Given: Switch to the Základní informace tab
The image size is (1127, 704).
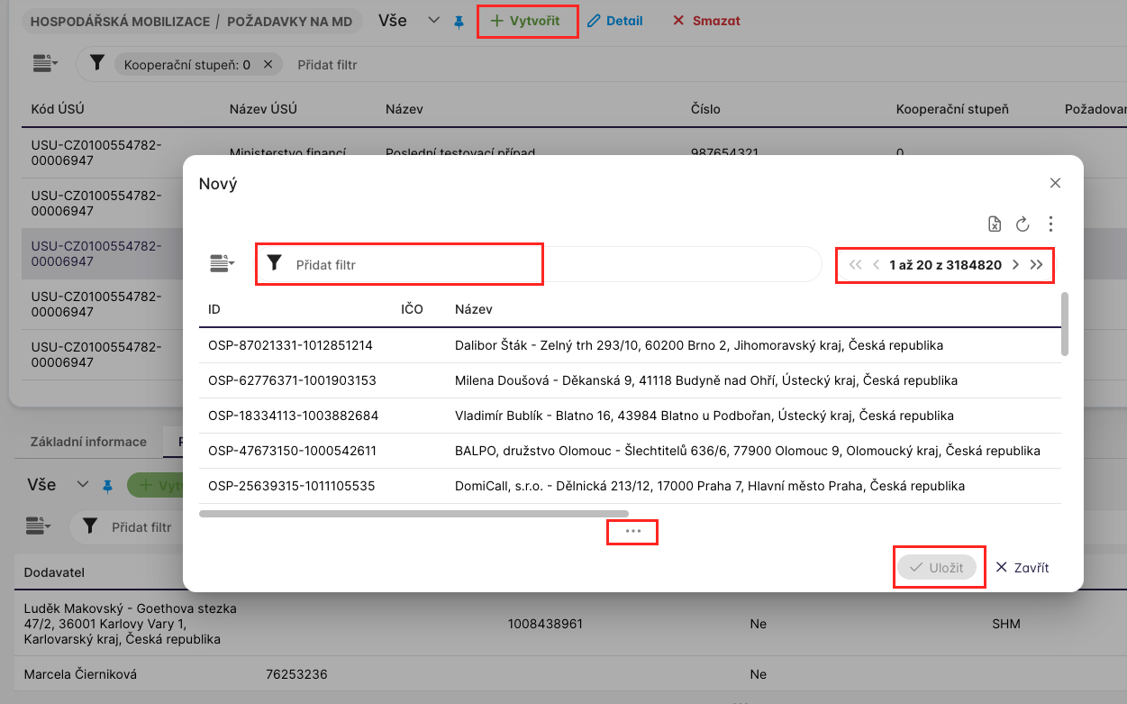Looking at the screenshot, I should coord(88,442).
